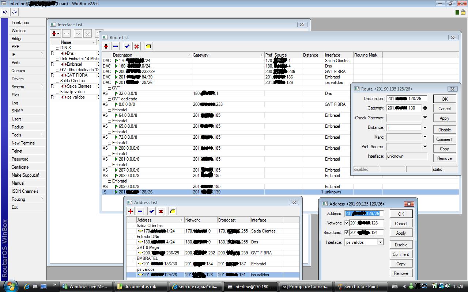Viewport: 468px width, 292px height.
Task: Sort routes by the Gateway column header
Action: 228,55
